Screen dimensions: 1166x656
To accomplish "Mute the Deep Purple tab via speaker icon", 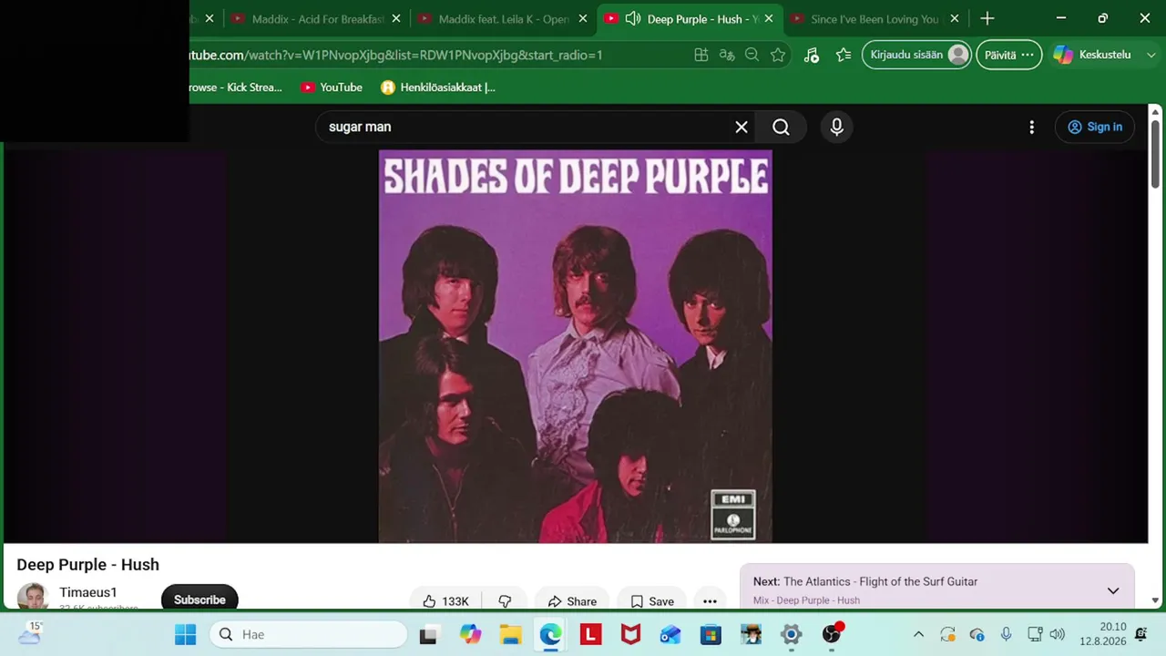I will click(632, 19).
